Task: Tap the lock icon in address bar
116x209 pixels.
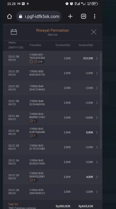Action: pyautogui.click(x=21, y=16)
